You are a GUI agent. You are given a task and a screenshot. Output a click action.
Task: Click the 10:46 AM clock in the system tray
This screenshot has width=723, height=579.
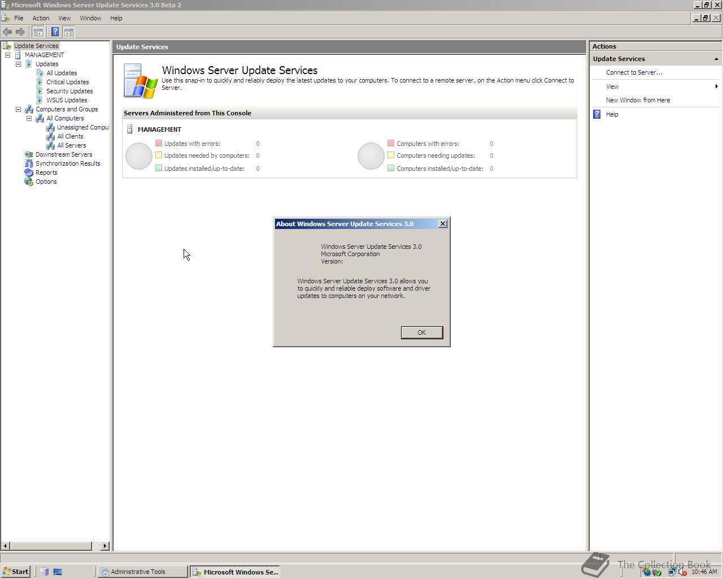tap(704, 572)
